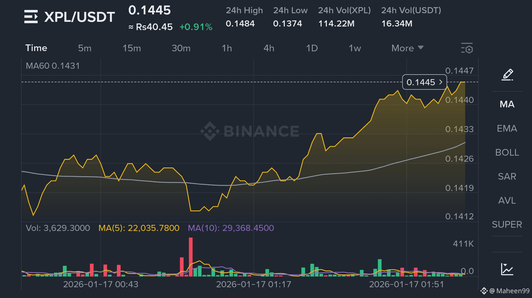This screenshot has height=298, width=532.
Task: Click the Binance watermark logo
Action: [210, 131]
